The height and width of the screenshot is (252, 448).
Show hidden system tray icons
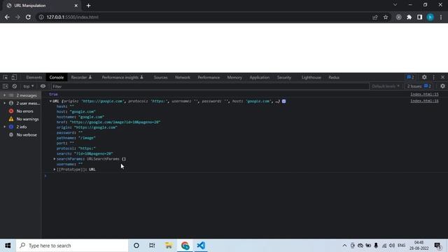pos(344,246)
